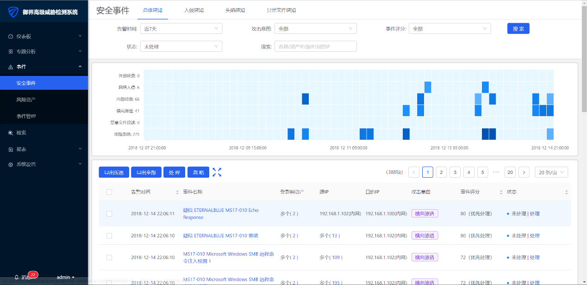The height and width of the screenshot is (285, 587).
Task: Go to next page using right arrow
Action: point(524,172)
